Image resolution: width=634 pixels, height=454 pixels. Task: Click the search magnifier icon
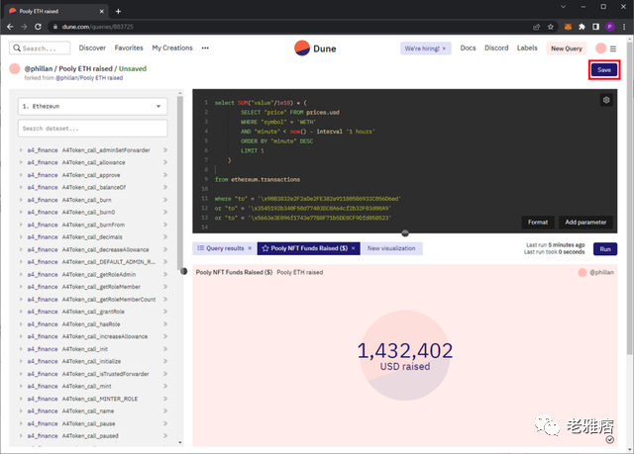17,48
